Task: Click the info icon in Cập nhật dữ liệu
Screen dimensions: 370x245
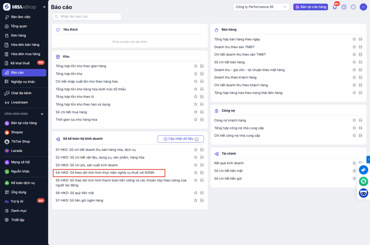Action: point(197,139)
